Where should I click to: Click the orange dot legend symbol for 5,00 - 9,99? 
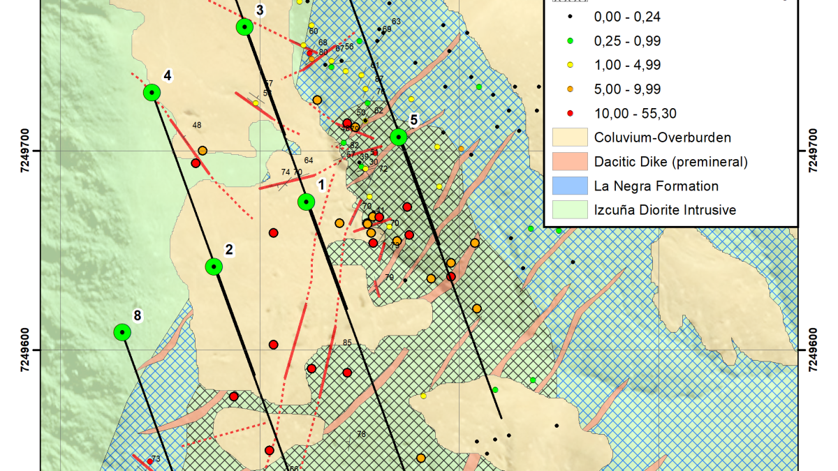(x=570, y=89)
